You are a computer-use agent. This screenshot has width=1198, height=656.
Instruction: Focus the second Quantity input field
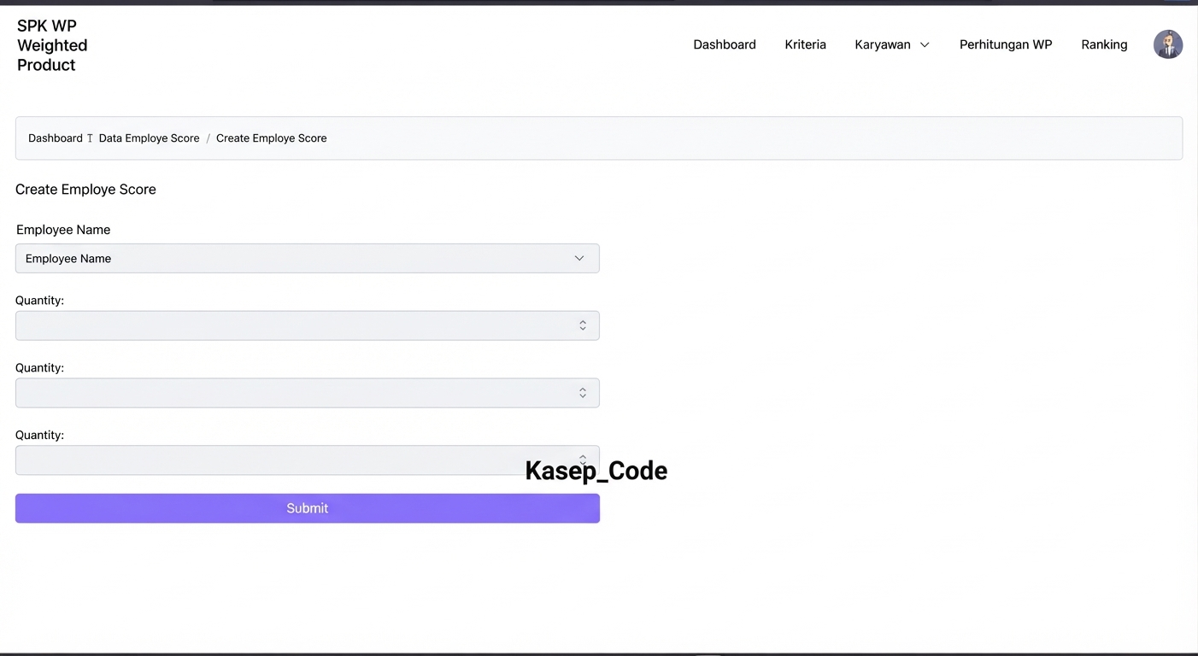point(308,393)
